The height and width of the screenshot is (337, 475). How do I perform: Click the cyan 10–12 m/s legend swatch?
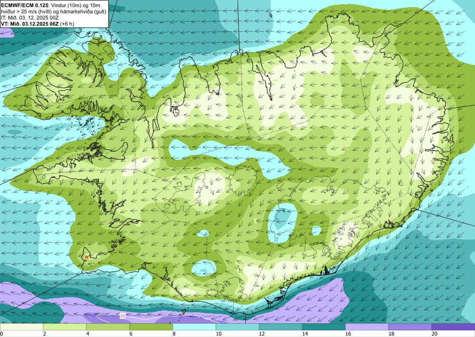click(237, 327)
